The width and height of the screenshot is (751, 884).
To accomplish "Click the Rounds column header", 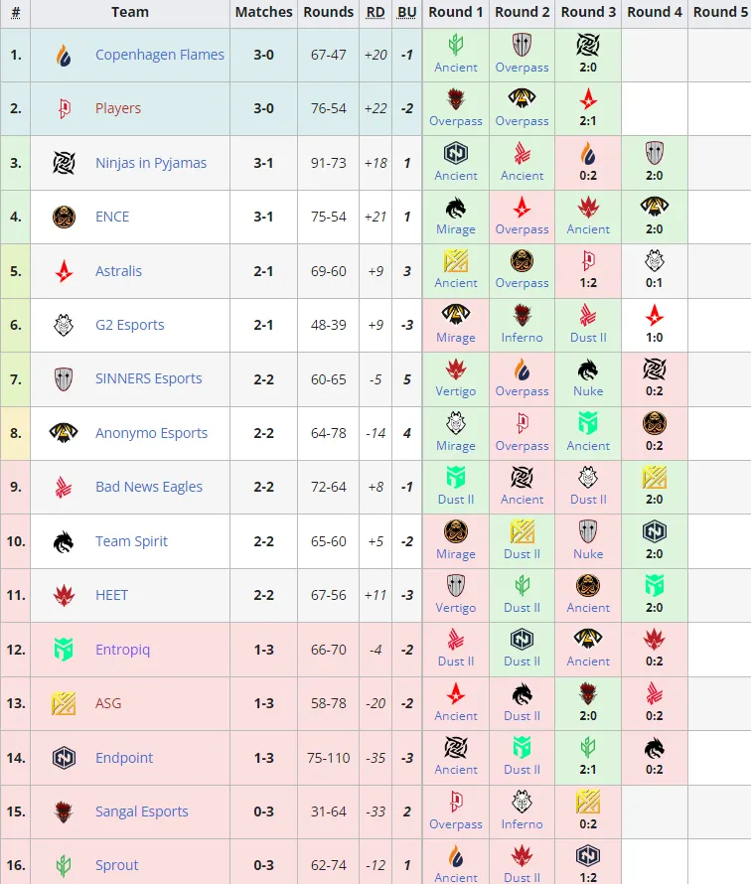I will [x=328, y=12].
